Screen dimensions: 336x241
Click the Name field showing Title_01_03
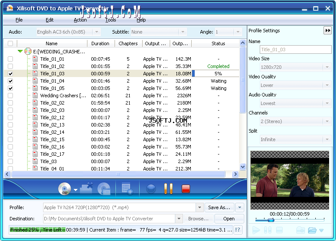(296, 49)
